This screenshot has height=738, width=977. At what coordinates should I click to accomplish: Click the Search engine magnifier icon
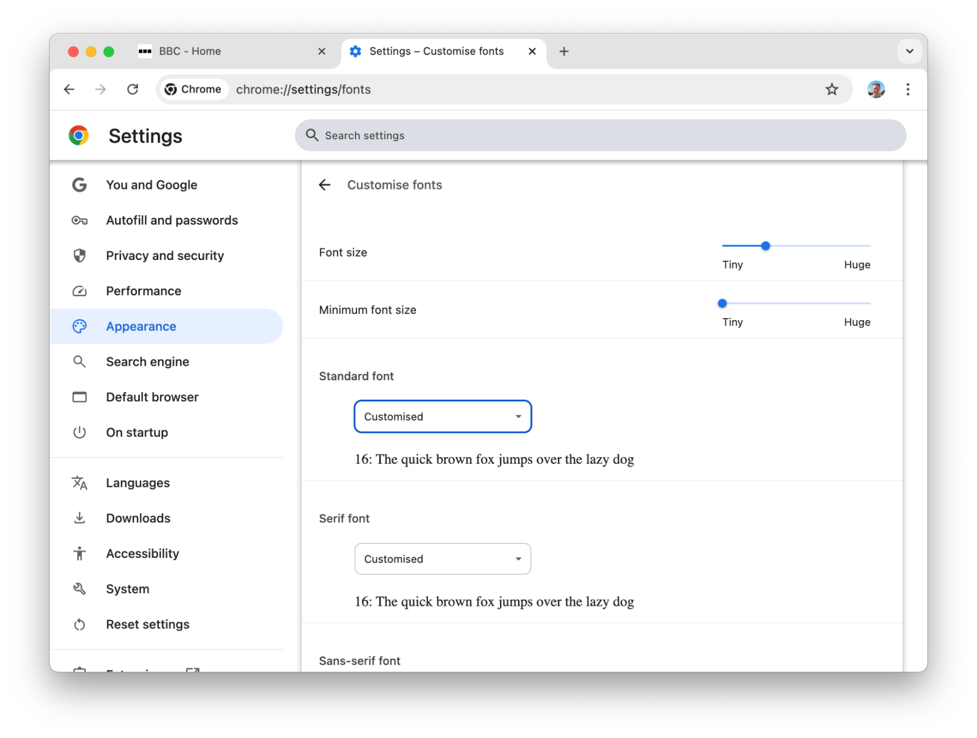click(x=80, y=362)
